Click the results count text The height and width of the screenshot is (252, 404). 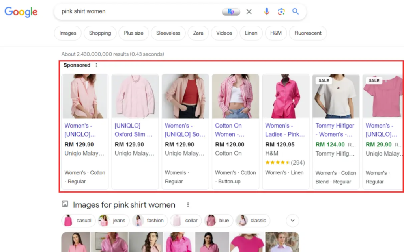point(112,54)
